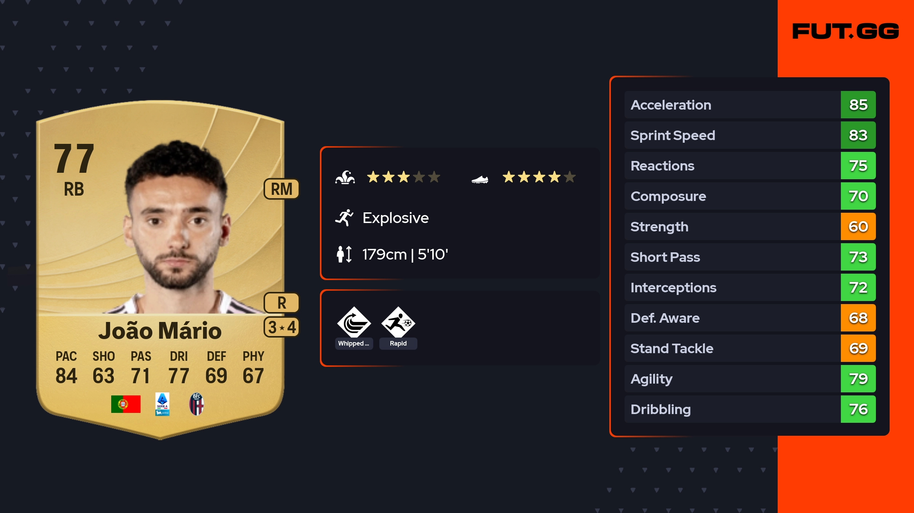Click the R preferred foot badge
The height and width of the screenshot is (513, 914).
[281, 303]
